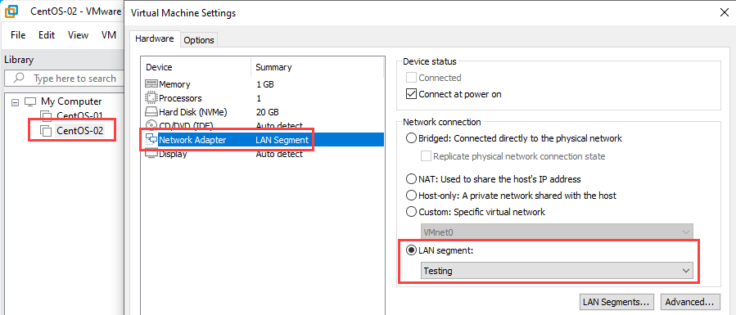Select the Bridged network radio button
The image size is (736, 315).
click(x=411, y=138)
